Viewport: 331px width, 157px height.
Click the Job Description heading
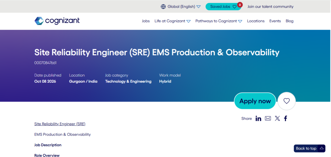pyautogui.click(x=48, y=145)
